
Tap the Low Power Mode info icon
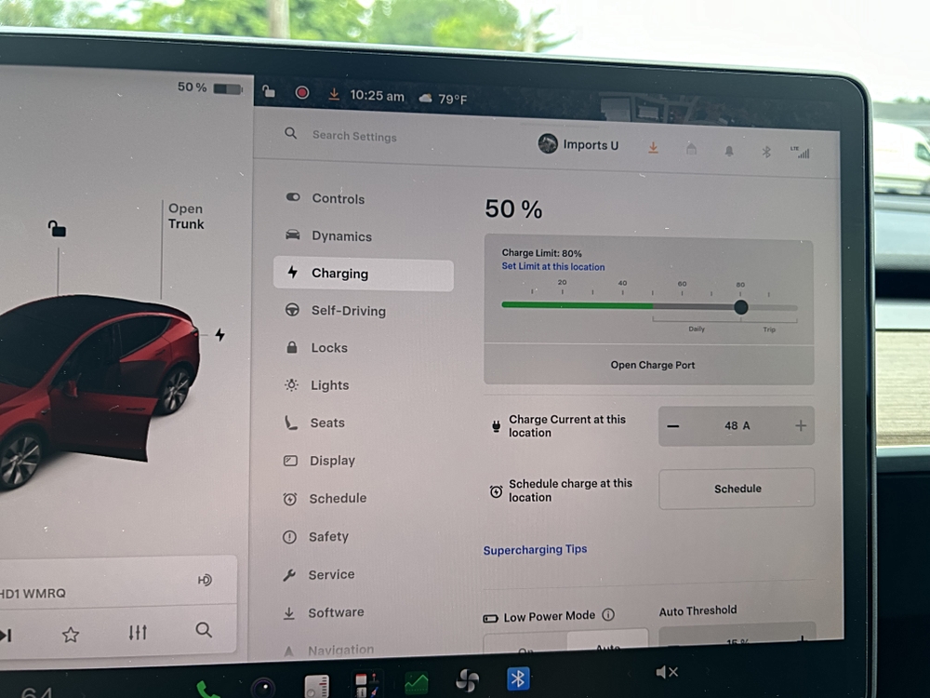point(608,615)
